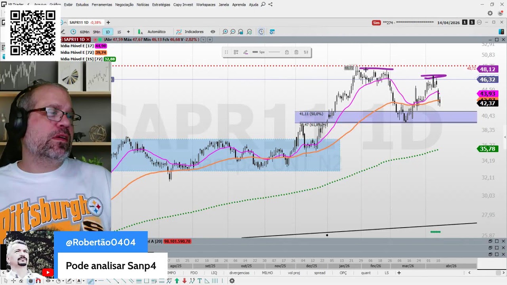Open Estratégias menu
The image size is (507, 285).
click(x=161, y=5)
